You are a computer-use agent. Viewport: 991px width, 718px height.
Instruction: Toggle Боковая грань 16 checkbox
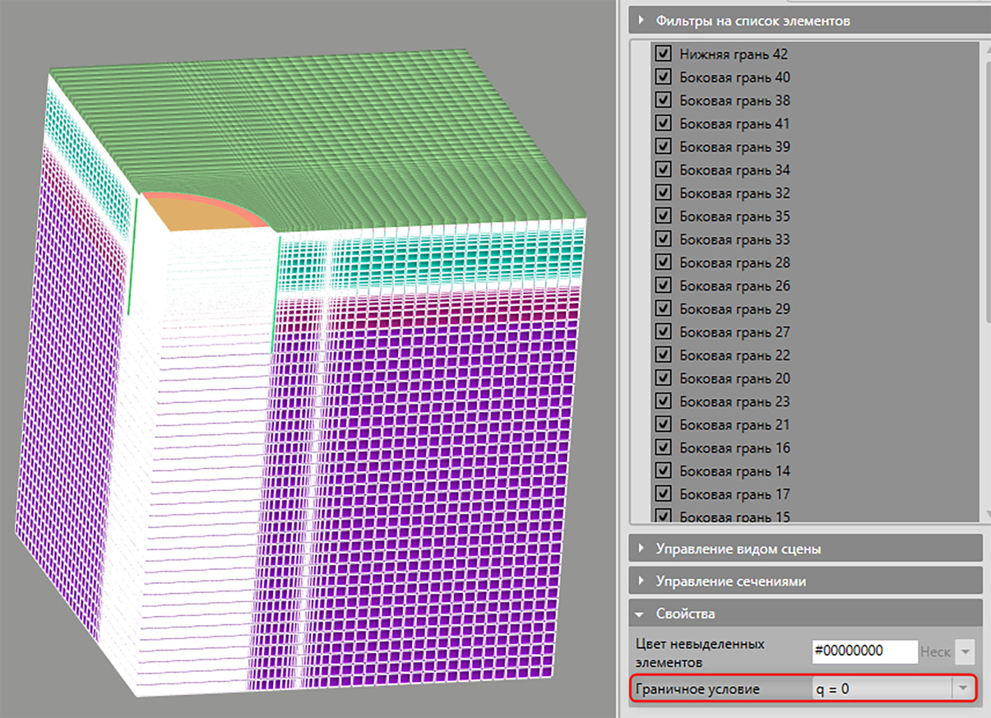pos(663,447)
